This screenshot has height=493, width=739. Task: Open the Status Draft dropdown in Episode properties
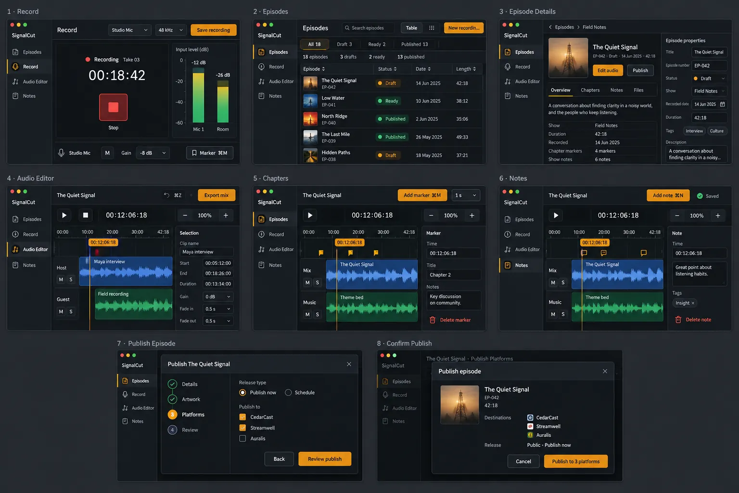(709, 78)
